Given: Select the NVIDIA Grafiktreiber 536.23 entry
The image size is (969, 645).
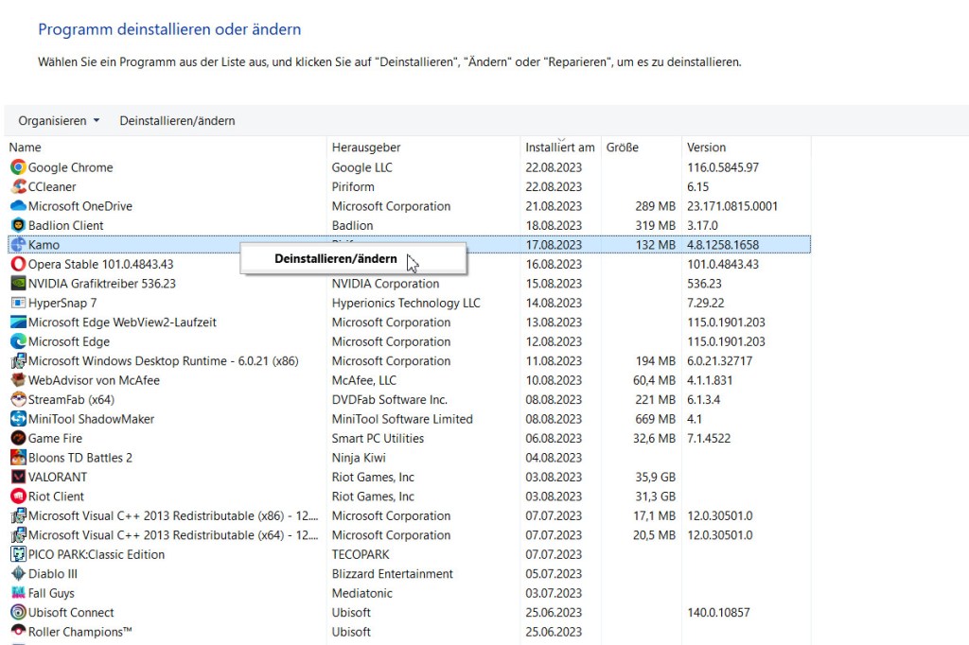Looking at the screenshot, I should pyautogui.click(x=102, y=284).
